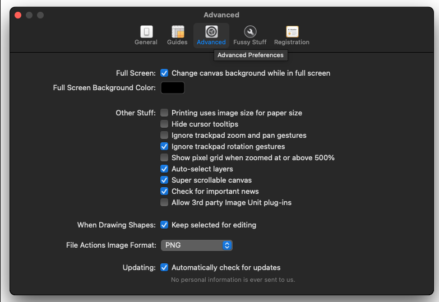The image size is (439, 302).
Task: Close the Advanced preferences window
Action: [18, 15]
